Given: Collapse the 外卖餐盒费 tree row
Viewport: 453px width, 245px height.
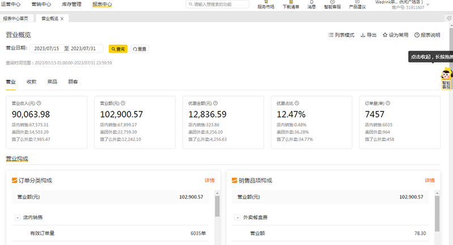Looking at the screenshot, I should point(237,217).
